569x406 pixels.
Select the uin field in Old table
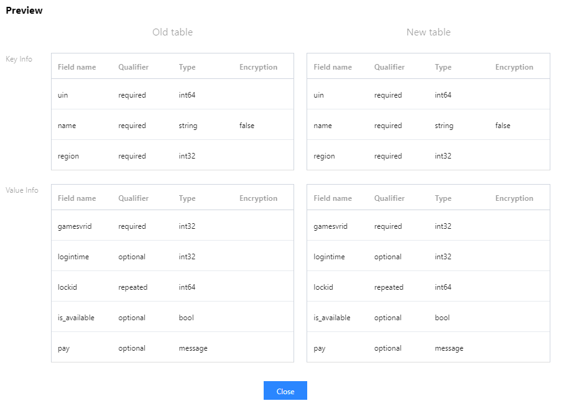63,95
